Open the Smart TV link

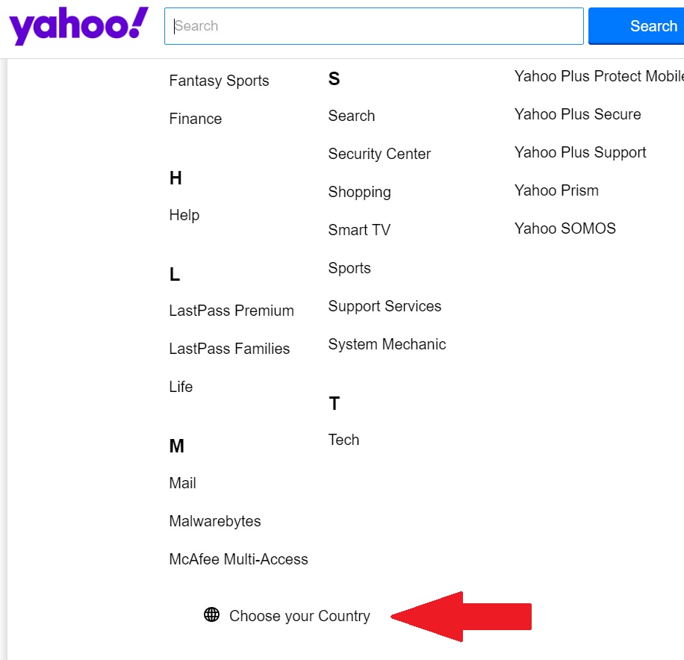click(359, 230)
